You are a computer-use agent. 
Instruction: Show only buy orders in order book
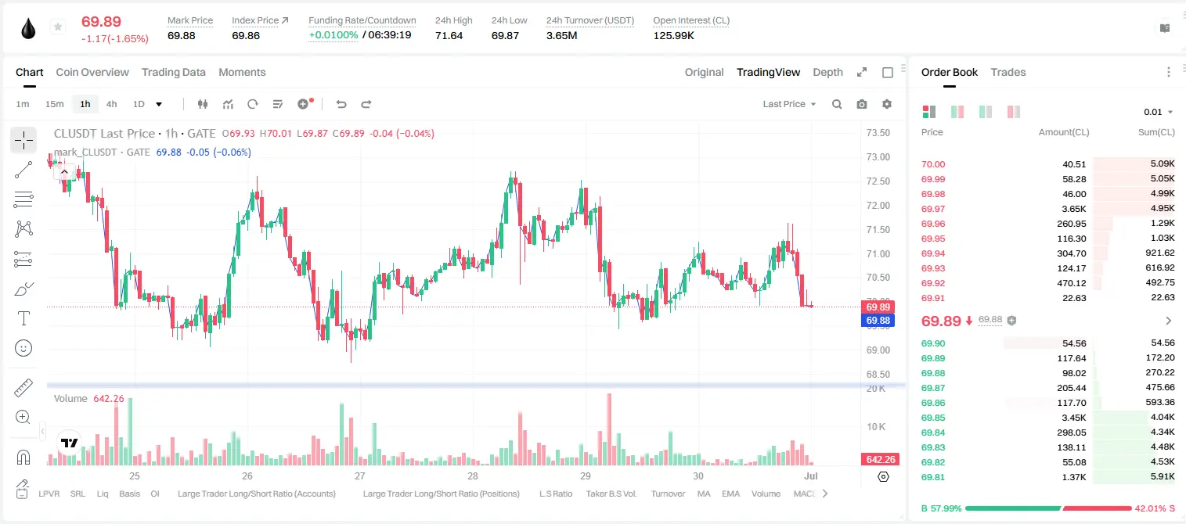pyautogui.click(x=986, y=112)
